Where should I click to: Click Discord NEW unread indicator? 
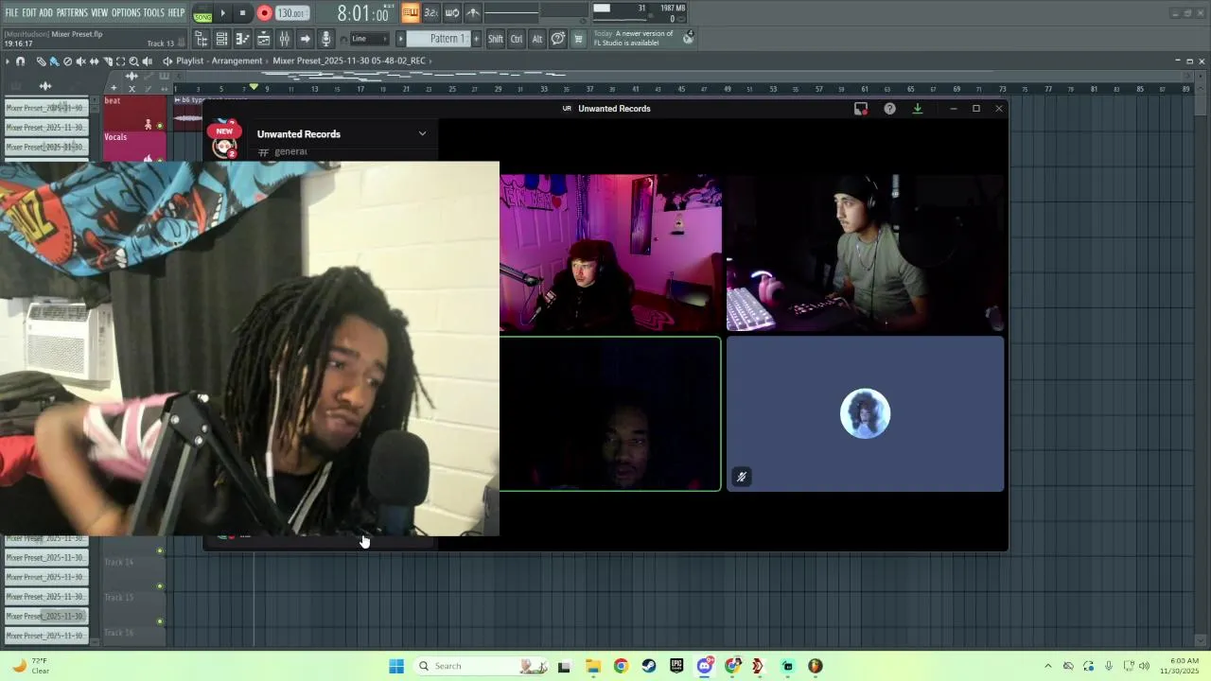224,131
